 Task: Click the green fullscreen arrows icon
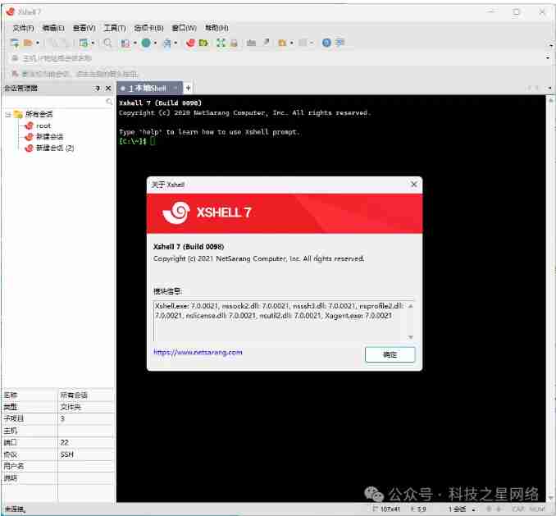point(221,43)
